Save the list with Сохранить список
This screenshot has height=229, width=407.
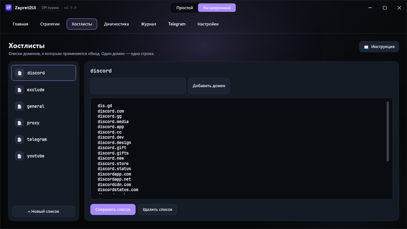113,210
